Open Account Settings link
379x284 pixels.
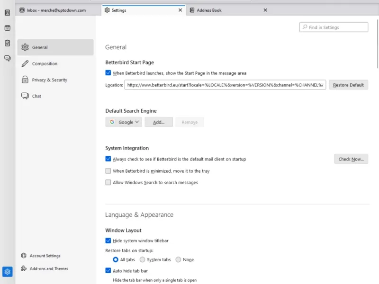[45, 256]
